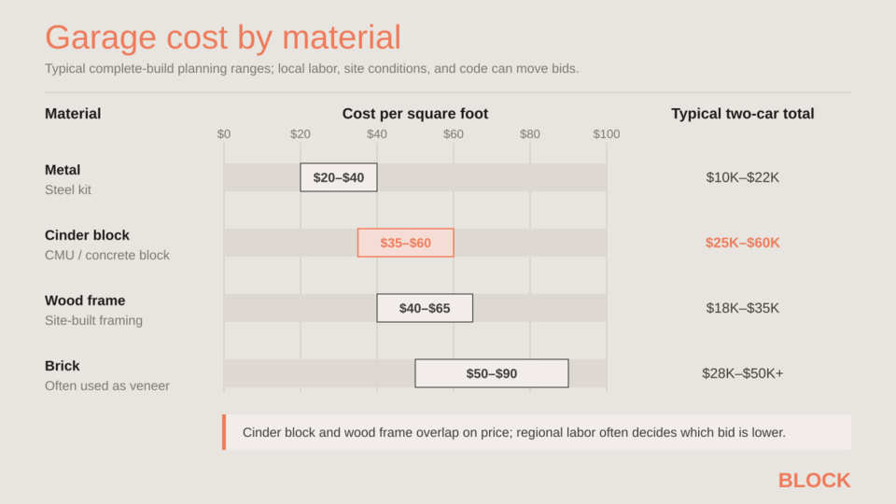Click the 'Site-built framing' sublabel
The width and height of the screenshot is (896, 504).
point(93,320)
